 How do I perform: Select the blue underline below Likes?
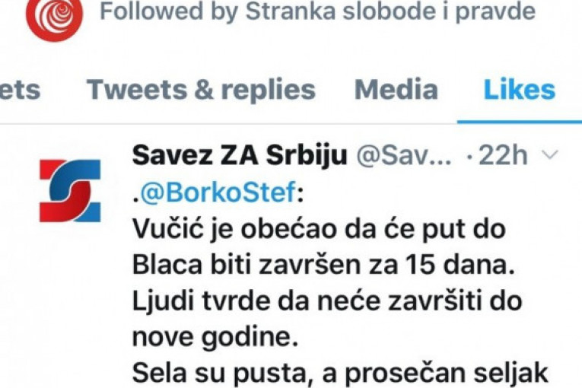coord(520,122)
